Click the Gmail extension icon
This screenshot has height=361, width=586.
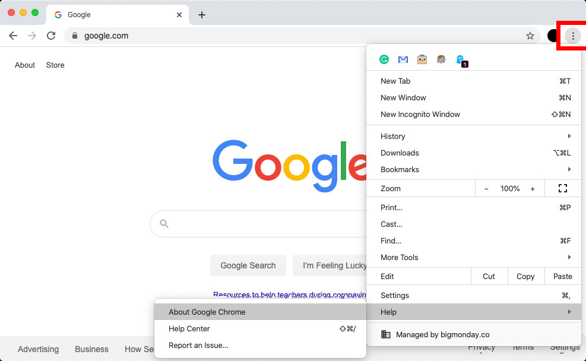[403, 59]
